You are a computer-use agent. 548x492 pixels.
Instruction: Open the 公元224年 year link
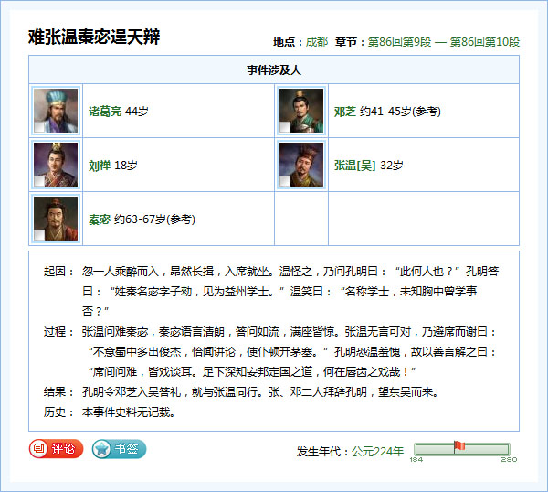[377, 451]
